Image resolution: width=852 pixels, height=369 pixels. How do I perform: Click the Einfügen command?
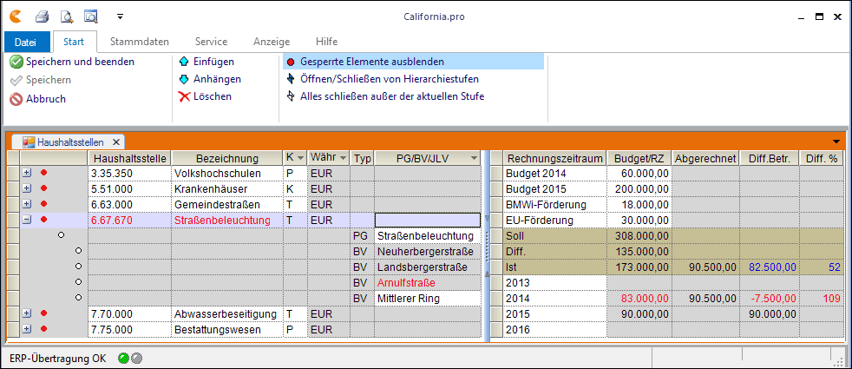(x=206, y=62)
